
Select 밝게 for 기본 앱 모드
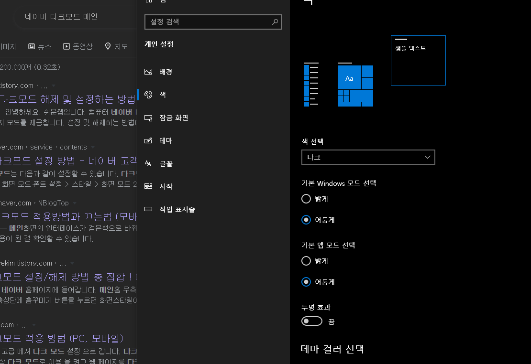point(306,261)
